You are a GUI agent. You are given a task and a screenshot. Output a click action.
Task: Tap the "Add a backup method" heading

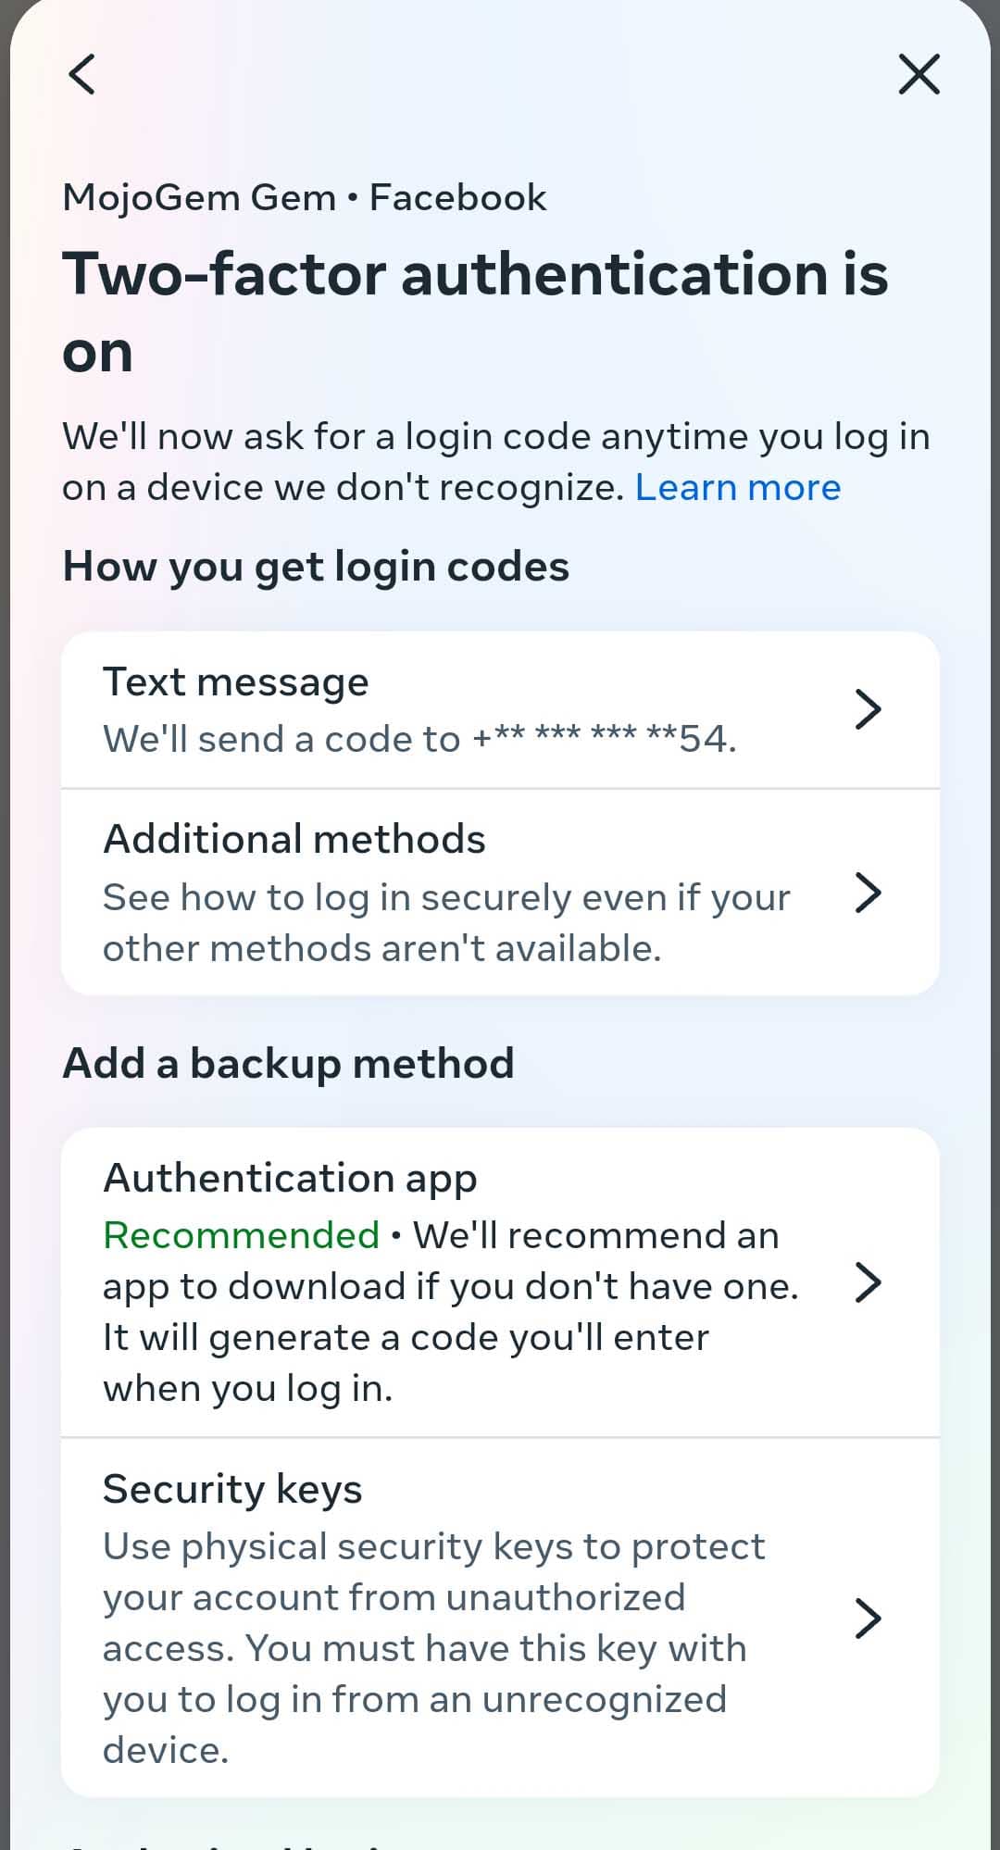pyautogui.click(x=288, y=1063)
